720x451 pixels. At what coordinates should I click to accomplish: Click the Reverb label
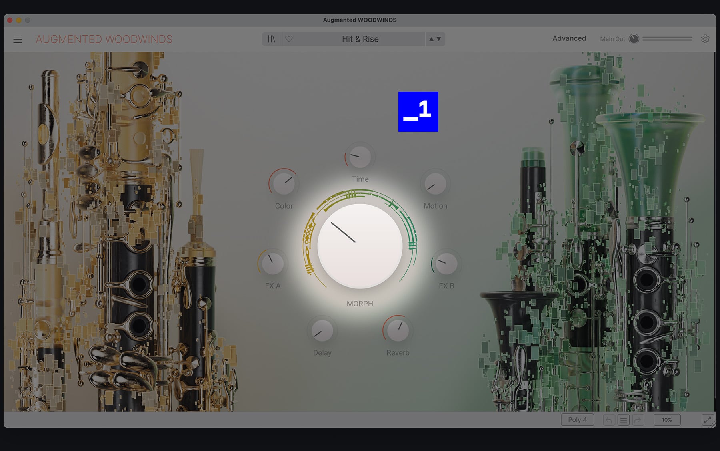(x=398, y=353)
